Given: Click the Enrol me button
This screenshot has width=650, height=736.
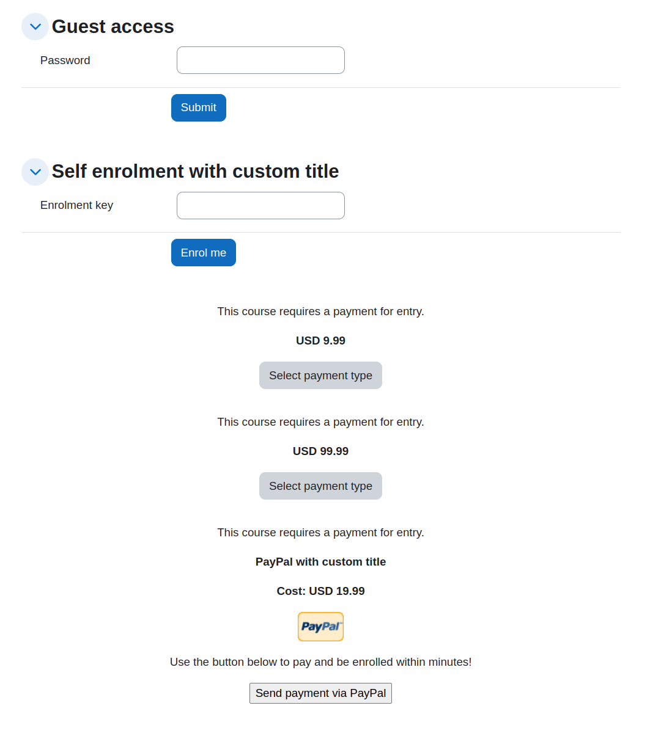Looking at the screenshot, I should (x=204, y=253).
